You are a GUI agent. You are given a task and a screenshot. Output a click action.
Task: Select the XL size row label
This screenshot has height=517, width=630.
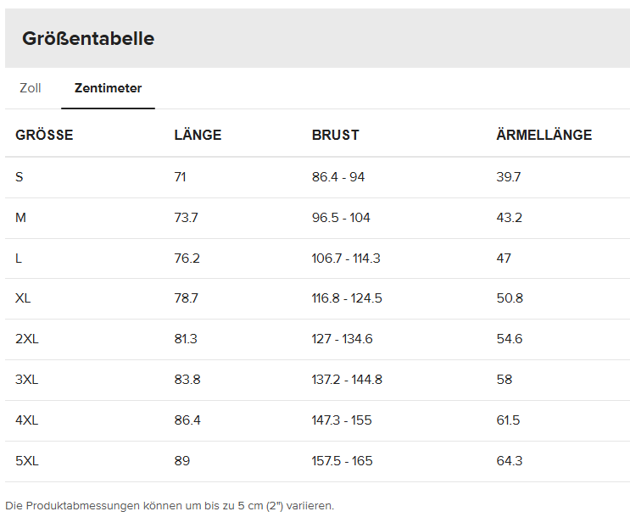(23, 298)
